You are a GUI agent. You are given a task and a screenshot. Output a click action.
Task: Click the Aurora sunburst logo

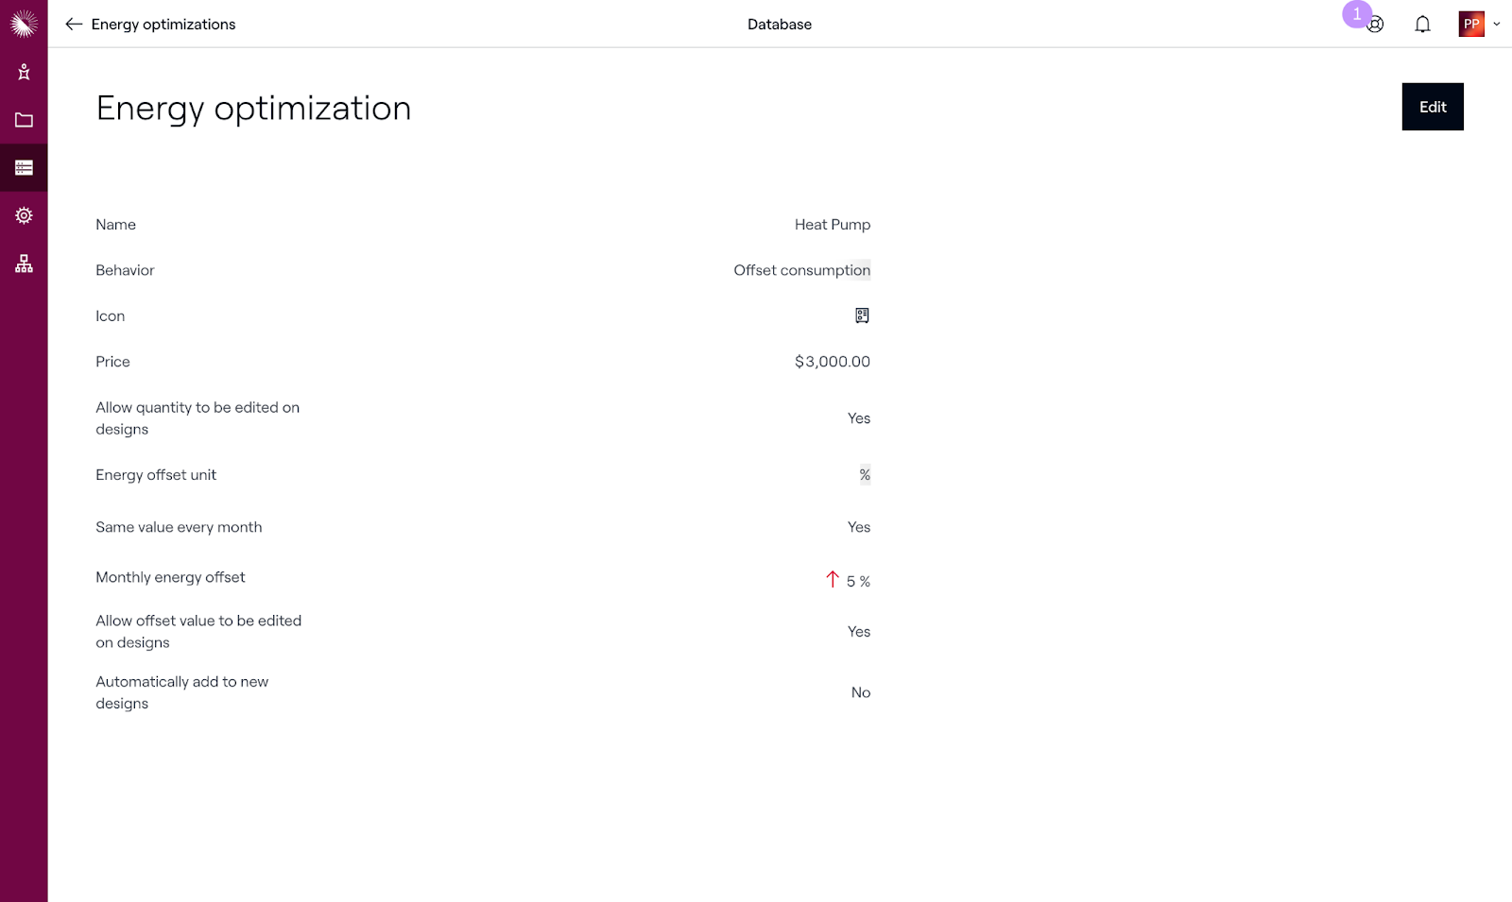pos(24,24)
